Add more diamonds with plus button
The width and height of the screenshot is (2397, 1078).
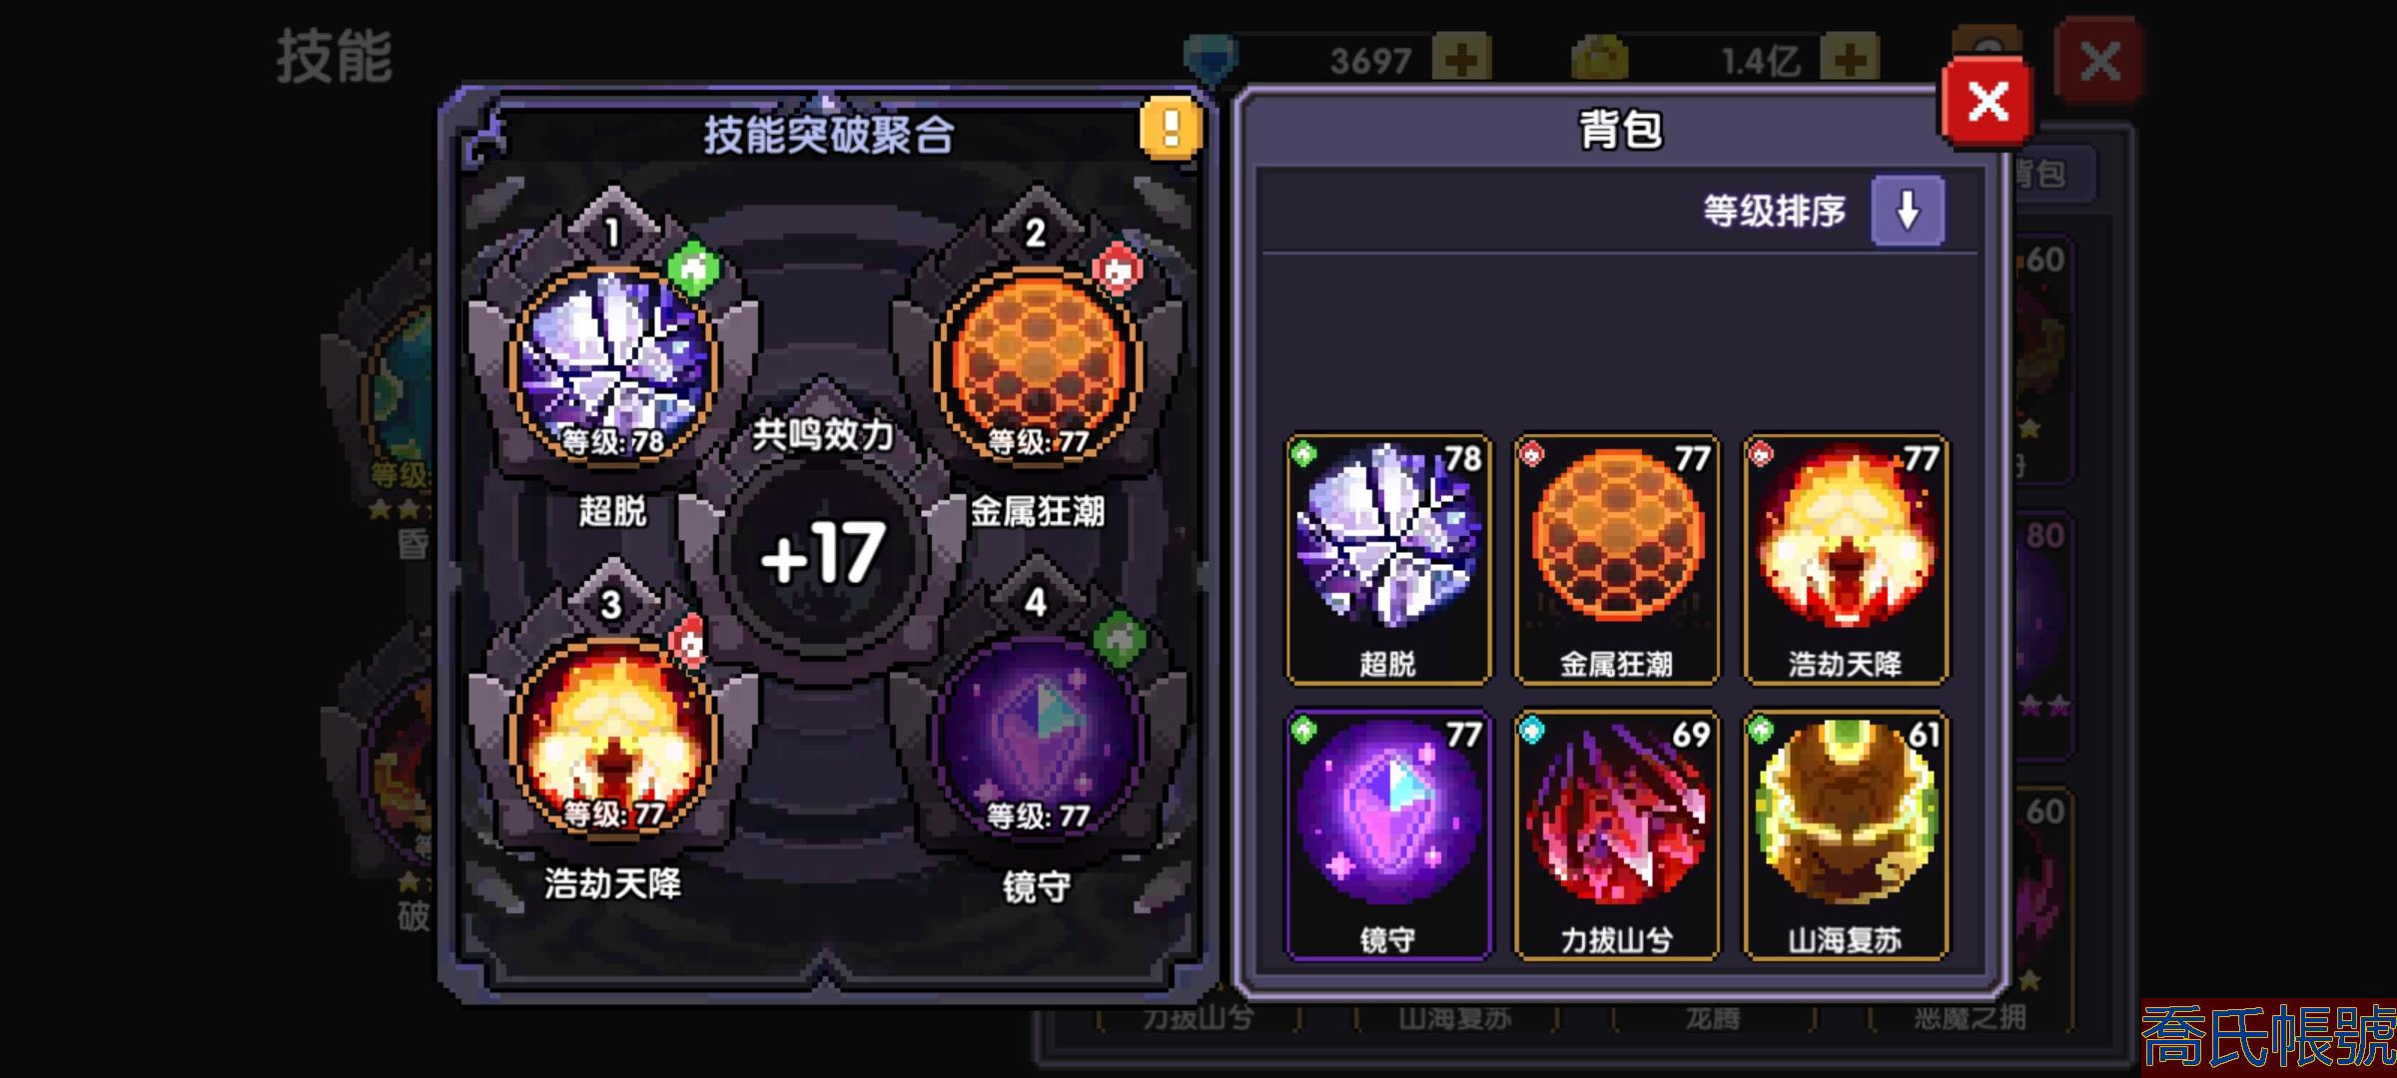[1461, 60]
